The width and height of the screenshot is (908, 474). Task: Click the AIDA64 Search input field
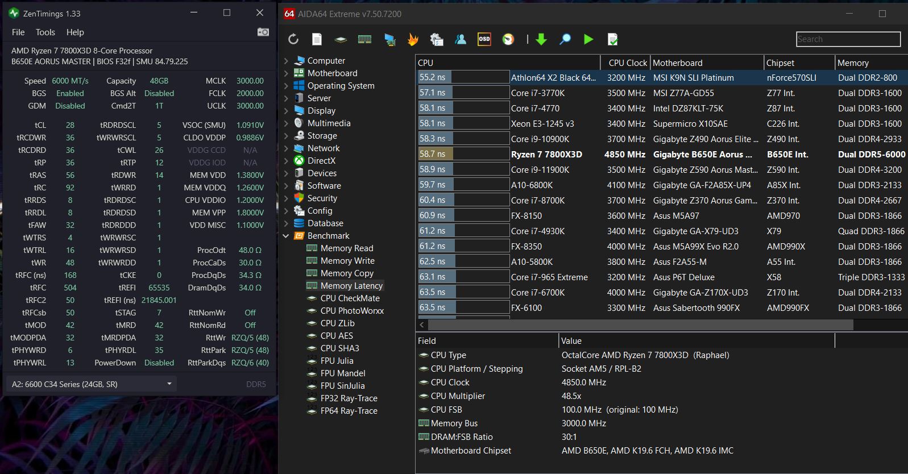[x=848, y=39]
